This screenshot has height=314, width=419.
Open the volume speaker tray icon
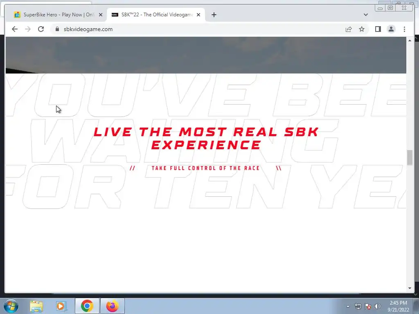[x=378, y=306]
